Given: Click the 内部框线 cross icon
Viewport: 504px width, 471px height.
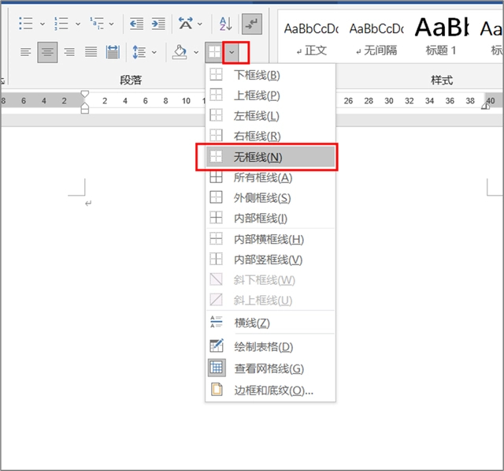Looking at the screenshot, I should [216, 217].
